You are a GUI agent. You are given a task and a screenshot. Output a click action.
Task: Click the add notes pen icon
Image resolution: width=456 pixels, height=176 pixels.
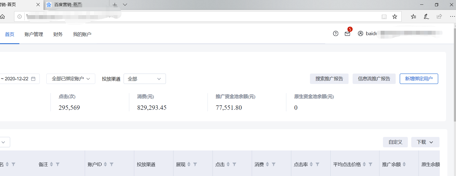tap(426, 17)
